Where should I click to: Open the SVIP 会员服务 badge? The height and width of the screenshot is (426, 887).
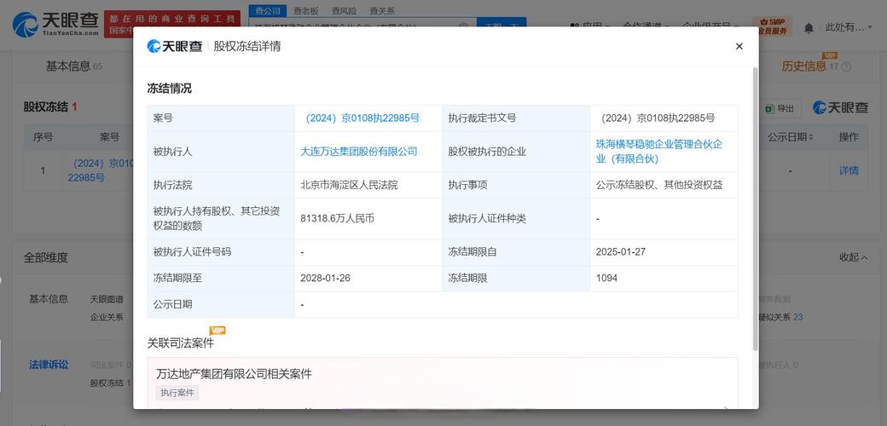tap(772, 26)
